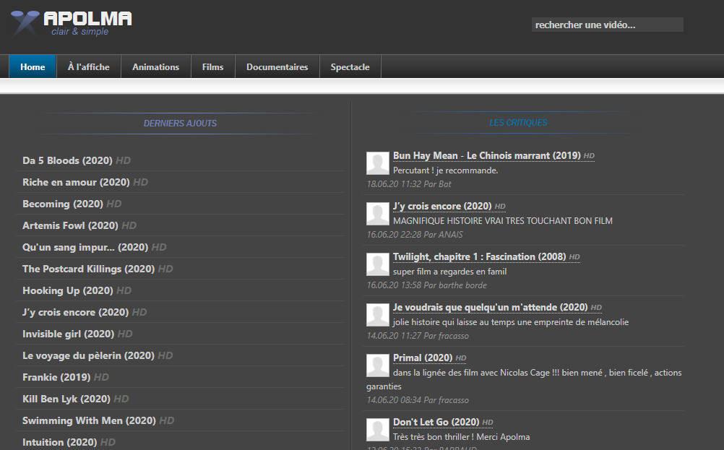Image resolution: width=724 pixels, height=450 pixels.
Task: Open avatar beside Bun Hay Mean review
Action: [378, 163]
